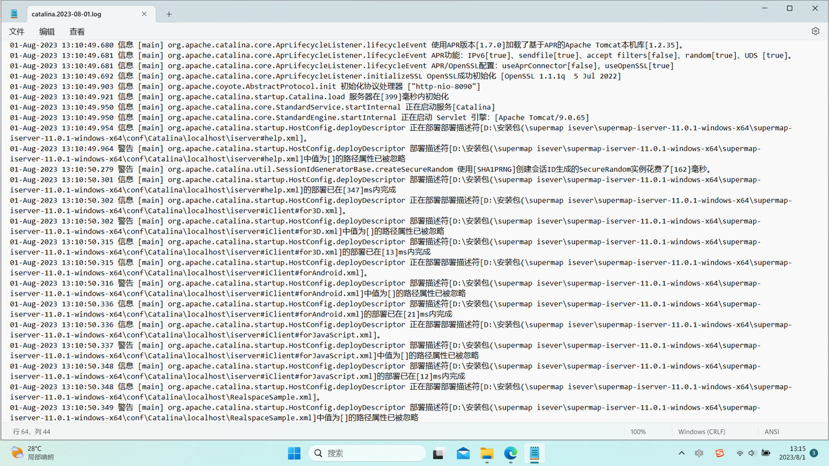Close the Notepad window
Viewport: 829px width, 466px height.
815,8
